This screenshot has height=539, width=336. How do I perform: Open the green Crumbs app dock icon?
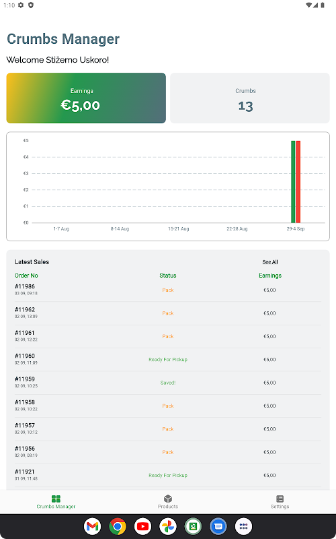[x=193, y=526]
